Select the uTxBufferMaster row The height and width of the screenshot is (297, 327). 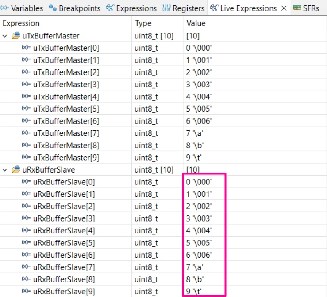(164, 36)
